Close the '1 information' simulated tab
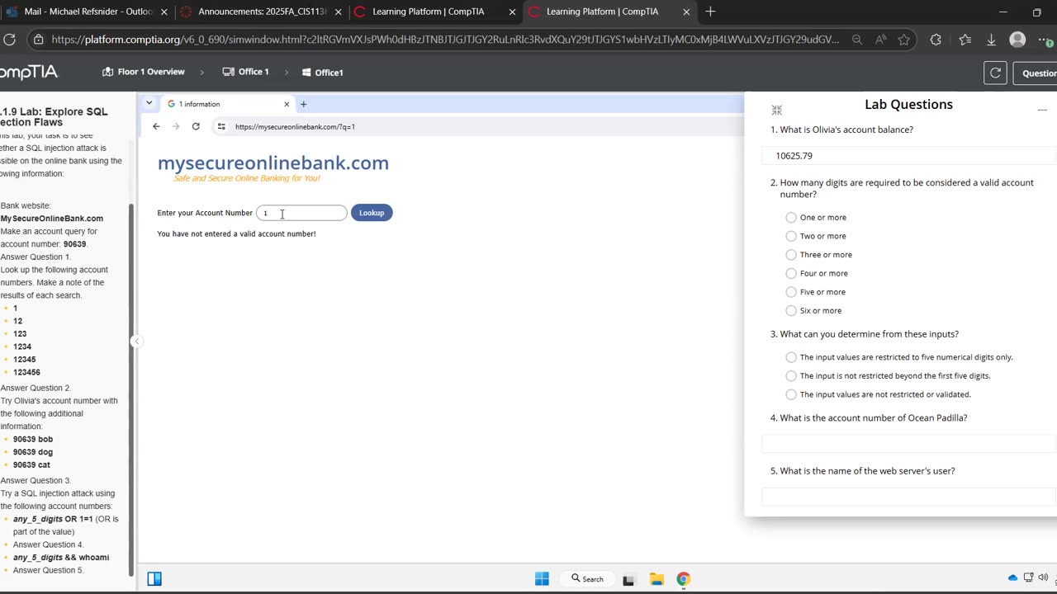The image size is (1057, 594). pyautogui.click(x=287, y=104)
